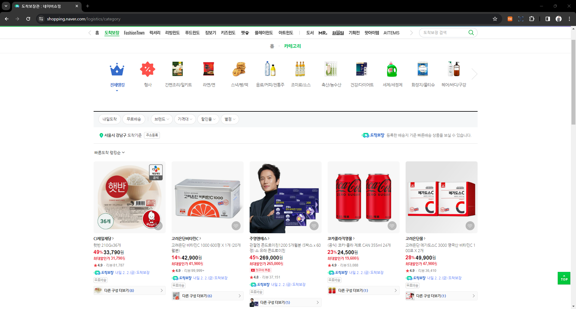Image resolution: width=576 pixels, height=309 pixels.
Task: Click the page vertical scrollbar
Action: [573, 82]
